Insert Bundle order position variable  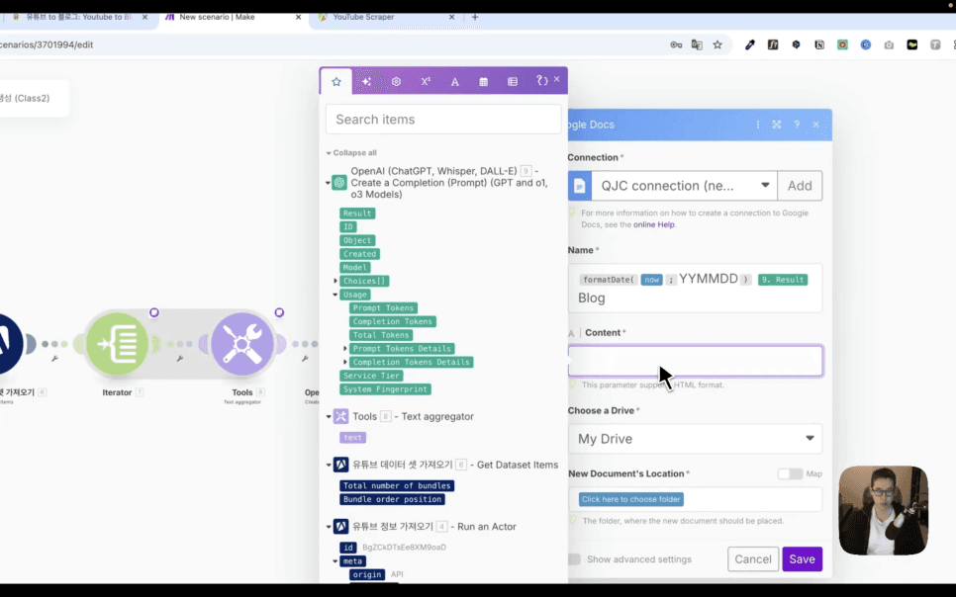tap(392, 499)
